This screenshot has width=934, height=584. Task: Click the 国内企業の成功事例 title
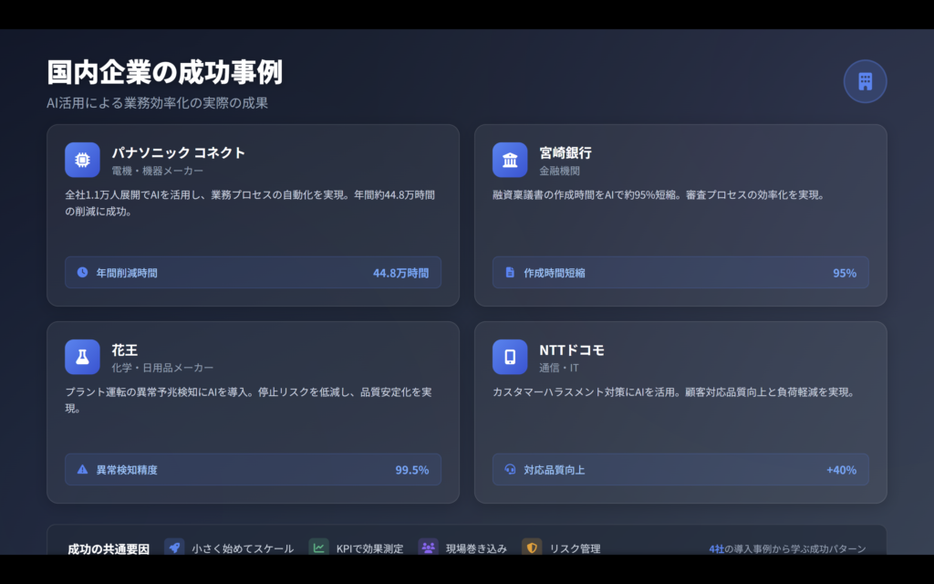(164, 72)
